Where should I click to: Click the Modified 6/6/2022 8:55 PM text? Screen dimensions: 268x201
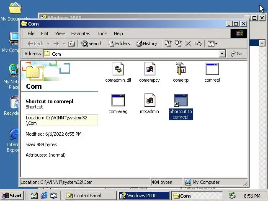[54, 134]
